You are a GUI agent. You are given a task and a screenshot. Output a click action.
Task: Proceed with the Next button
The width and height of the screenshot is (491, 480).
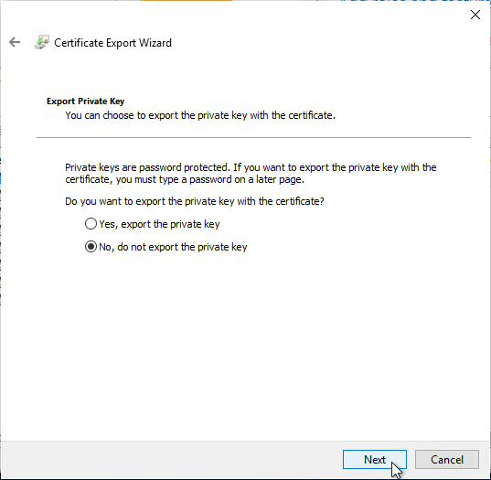(x=375, y=459)
